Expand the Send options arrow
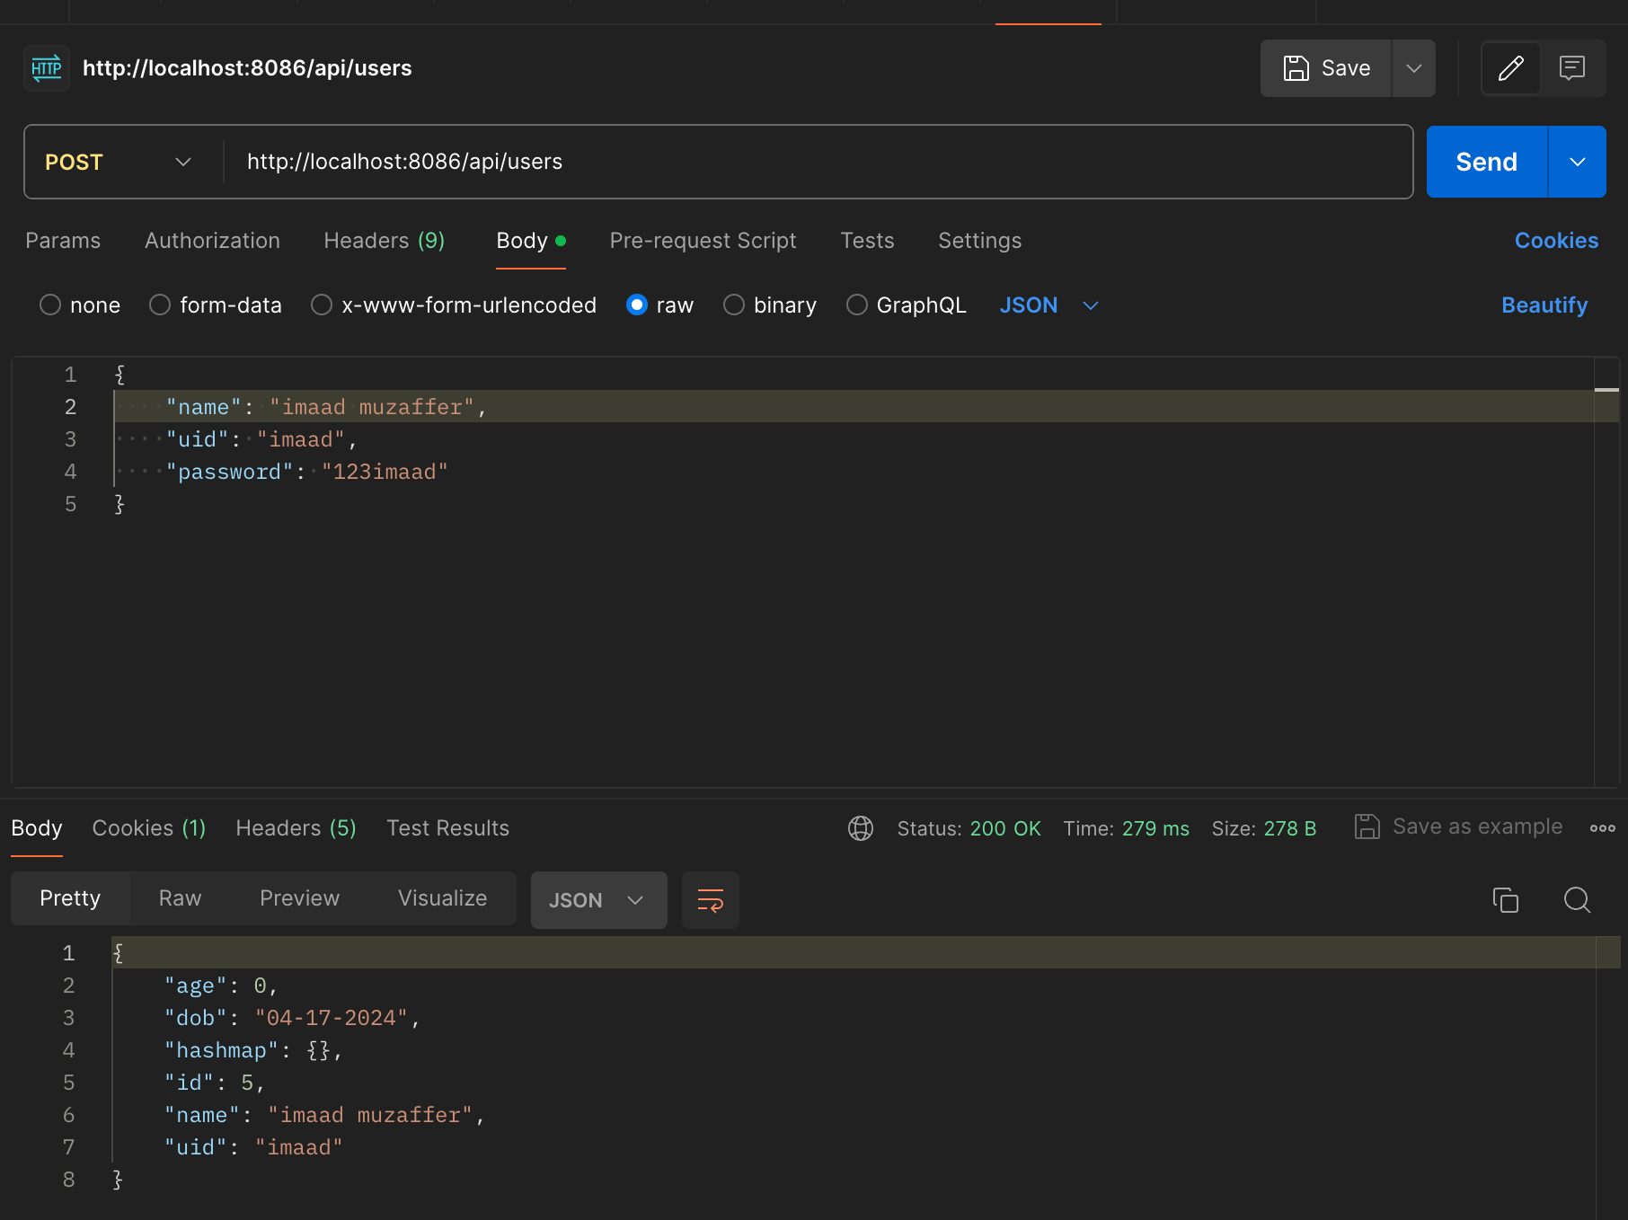The image size is (1628, 1220). (1578, 162)
